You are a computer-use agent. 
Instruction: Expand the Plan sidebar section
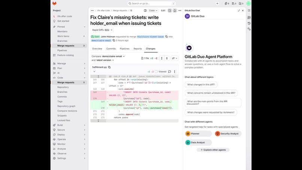tap(69, 68)
